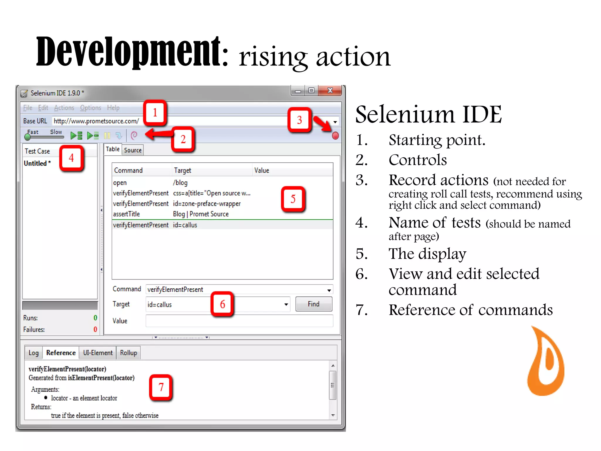Open the Base URL history dropdown
Image resolution: width=601 pixels, height=451 pixels.
[x=335, y=122]
